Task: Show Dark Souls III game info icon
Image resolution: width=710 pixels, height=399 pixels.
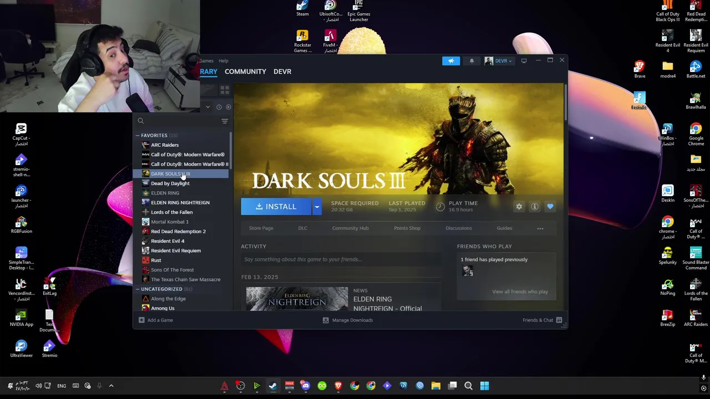Action: 535,207
